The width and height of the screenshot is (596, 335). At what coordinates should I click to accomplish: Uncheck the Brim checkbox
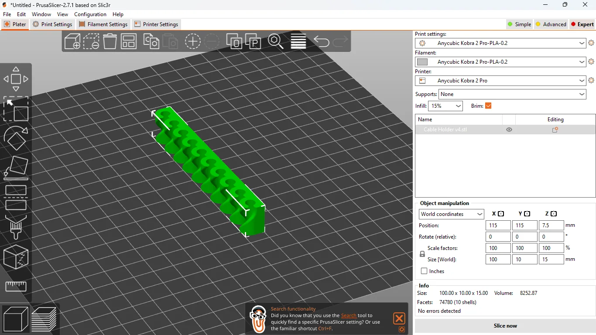click(x=488, y=106)
